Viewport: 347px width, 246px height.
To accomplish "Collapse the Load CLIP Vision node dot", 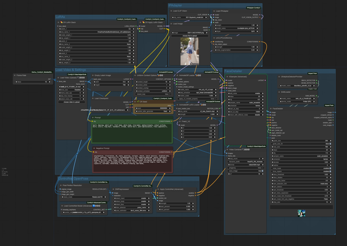I will [x=171, y=11].
